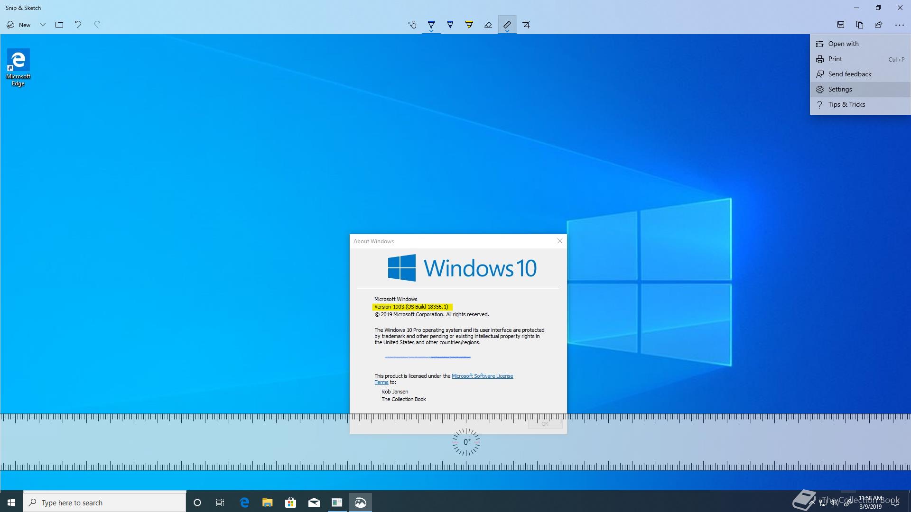Open Task View on the taskbar
911x512 pixels.
pos(220,503)
